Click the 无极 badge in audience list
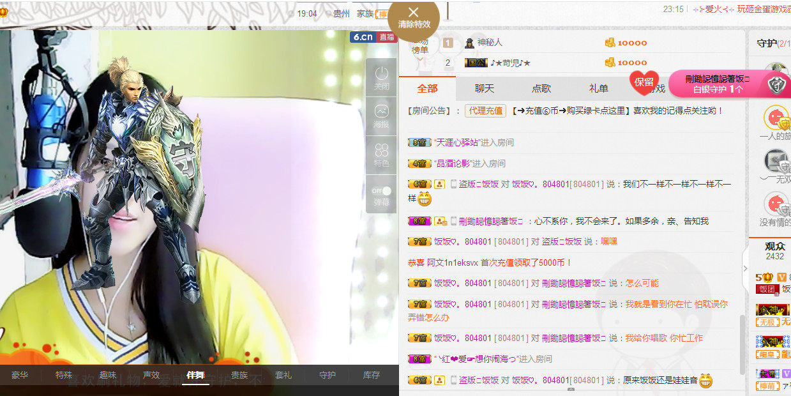The height and width of the screenshot is (396, 791). (x=767, y=323)
